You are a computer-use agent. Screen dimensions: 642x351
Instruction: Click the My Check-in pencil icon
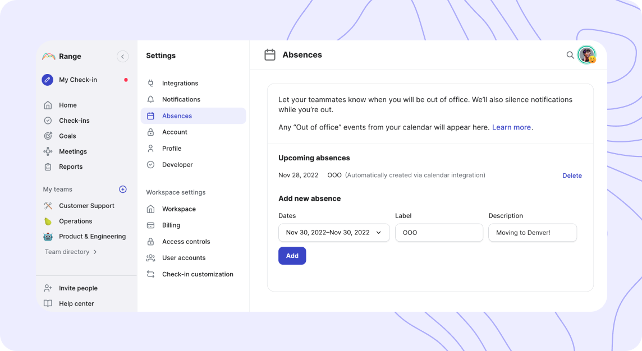click(x=48, y=80)
